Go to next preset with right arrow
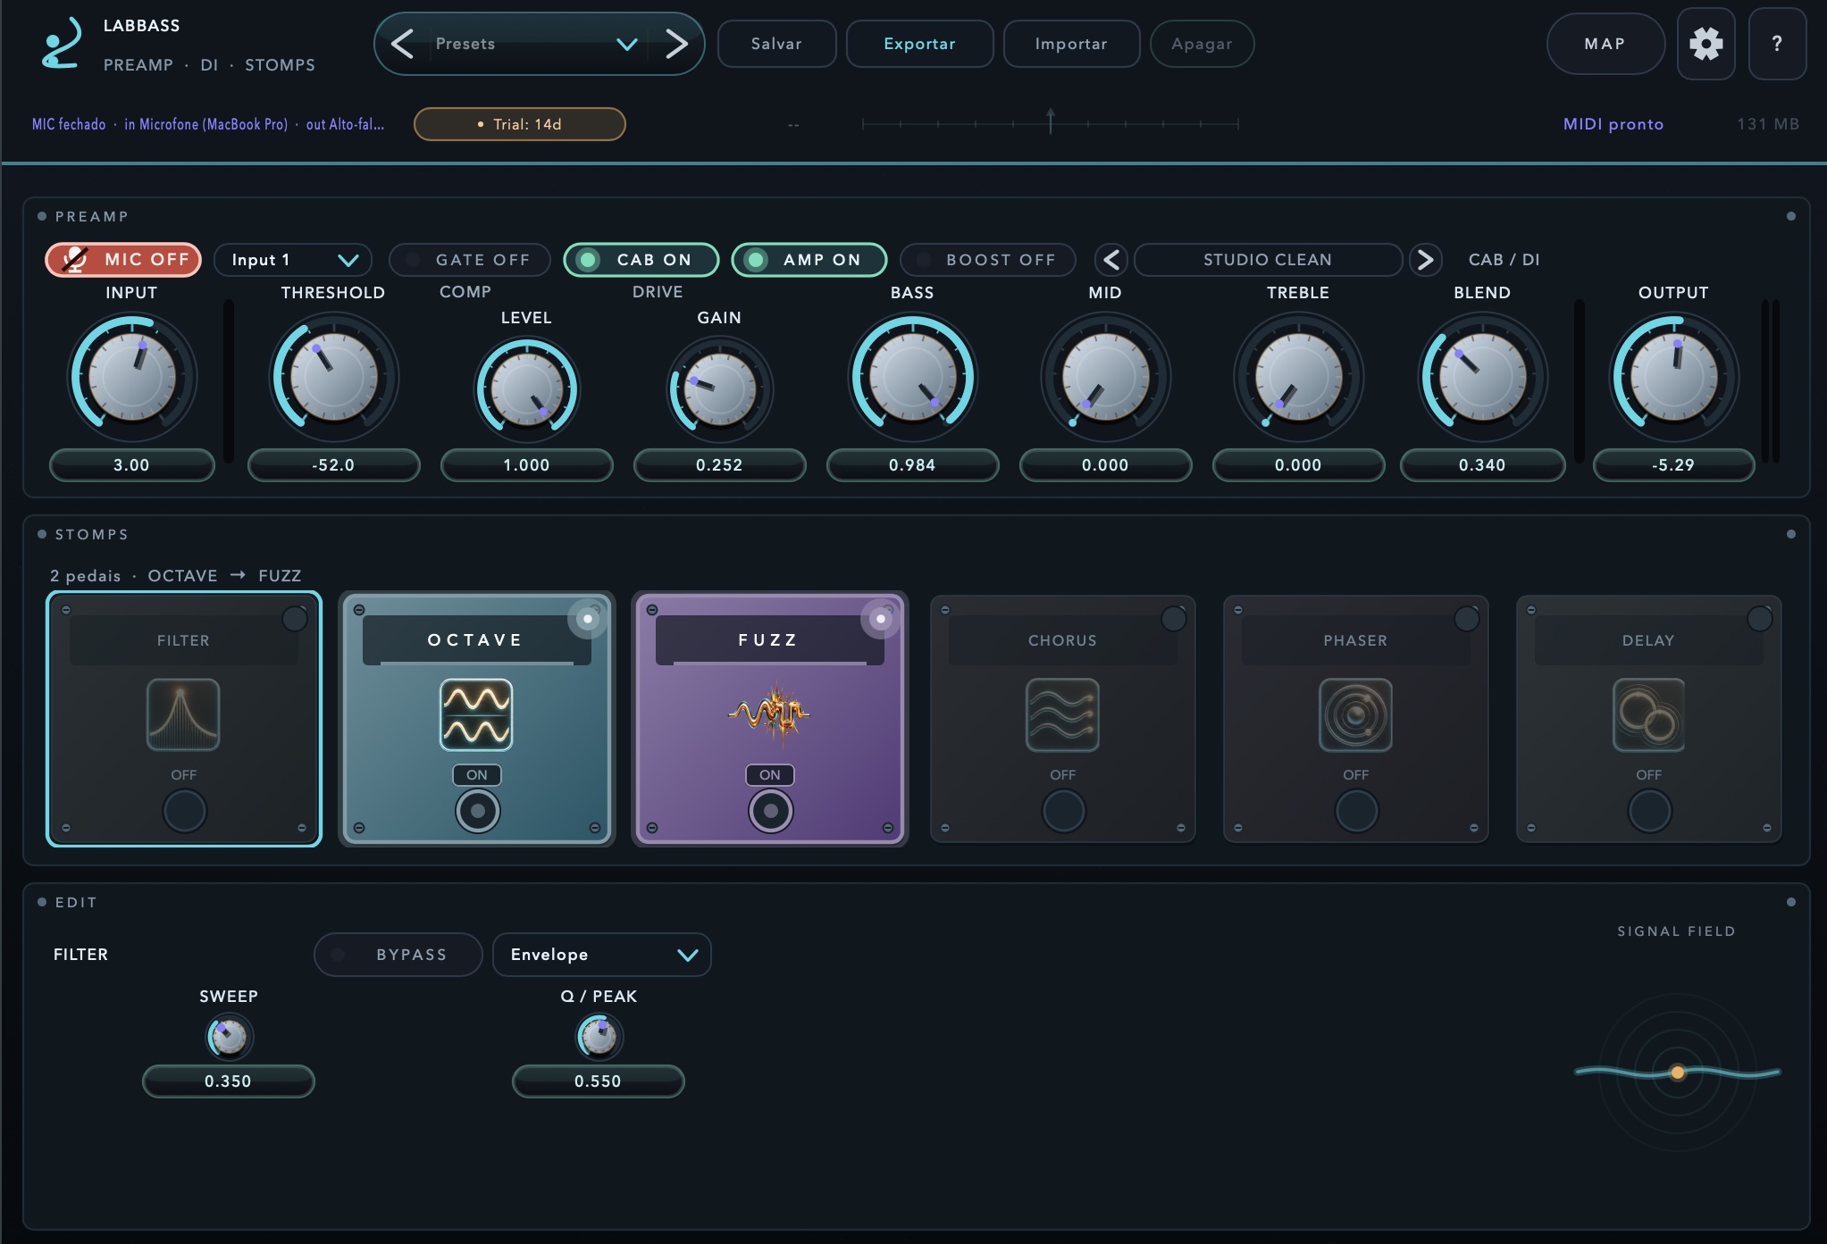Screen dimensions: 1827x1244 (677, 44)
